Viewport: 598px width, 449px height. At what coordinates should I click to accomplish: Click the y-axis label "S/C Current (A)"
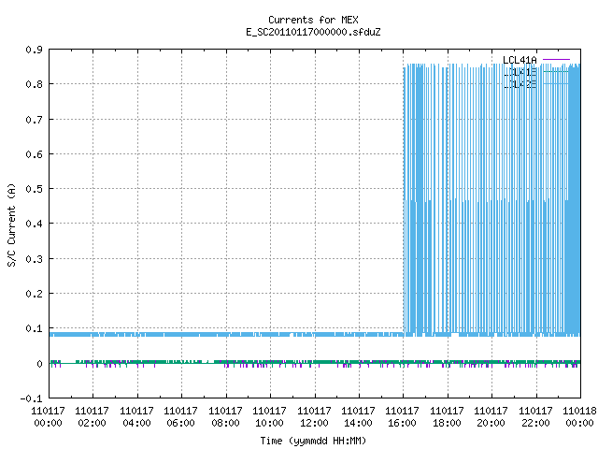click(x=11, y=224)
